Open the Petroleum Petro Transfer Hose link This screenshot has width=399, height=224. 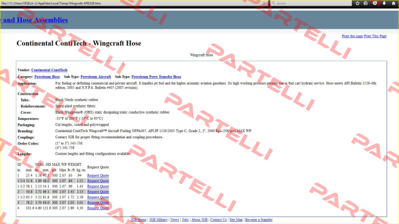pyautogui.click(x=156, y=77)
